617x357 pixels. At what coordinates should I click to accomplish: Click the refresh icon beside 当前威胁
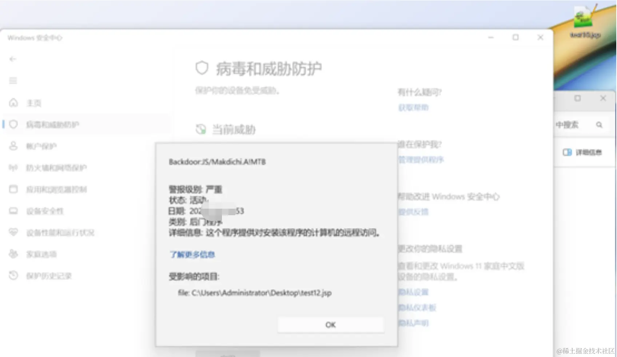coord(201,129)
